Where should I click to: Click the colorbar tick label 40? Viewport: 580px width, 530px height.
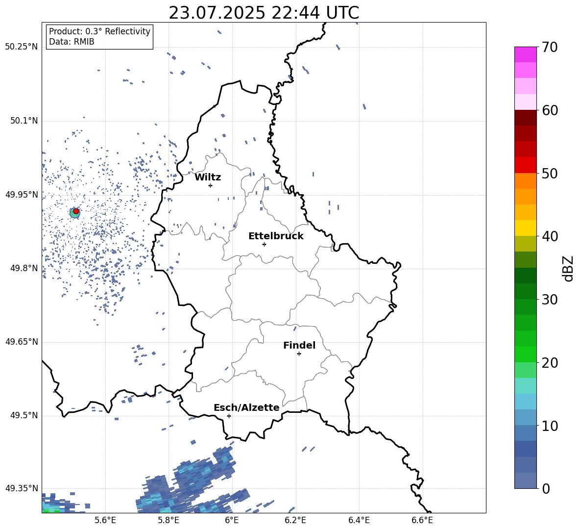pyautogui.click(x=550, y=236)
